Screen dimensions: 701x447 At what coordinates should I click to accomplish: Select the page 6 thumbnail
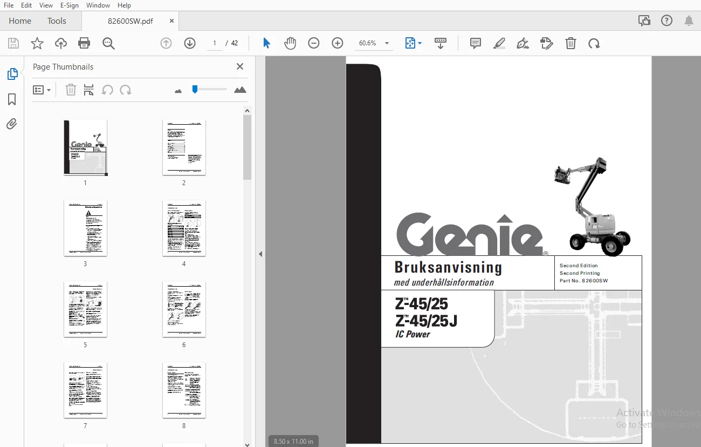(184, 309)
